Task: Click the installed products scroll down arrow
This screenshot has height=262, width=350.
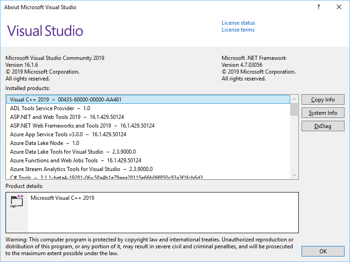Action: pyautogui.click(x=294, y=175)
